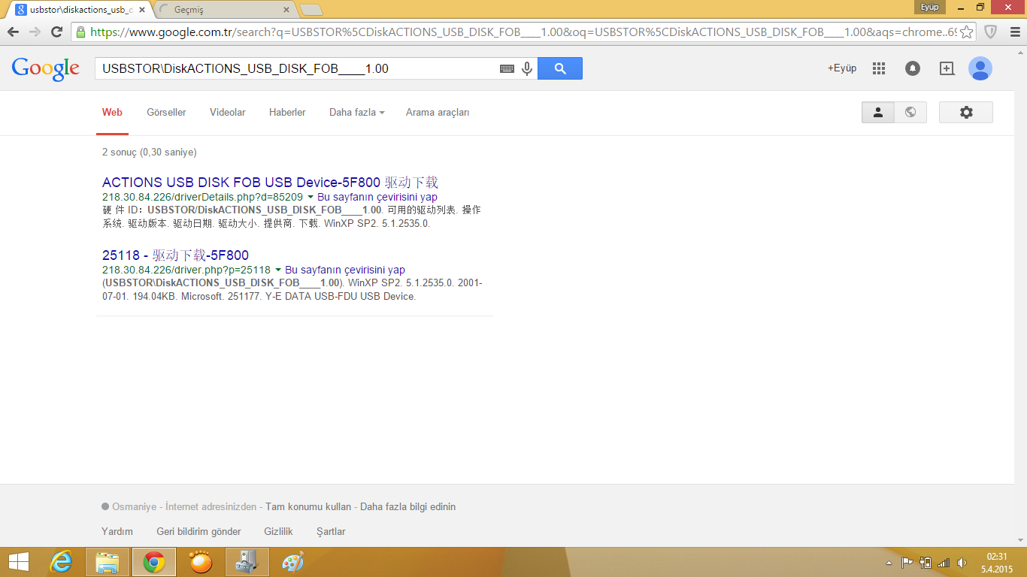Bookmark this page with the star icon

pos(967,32)
